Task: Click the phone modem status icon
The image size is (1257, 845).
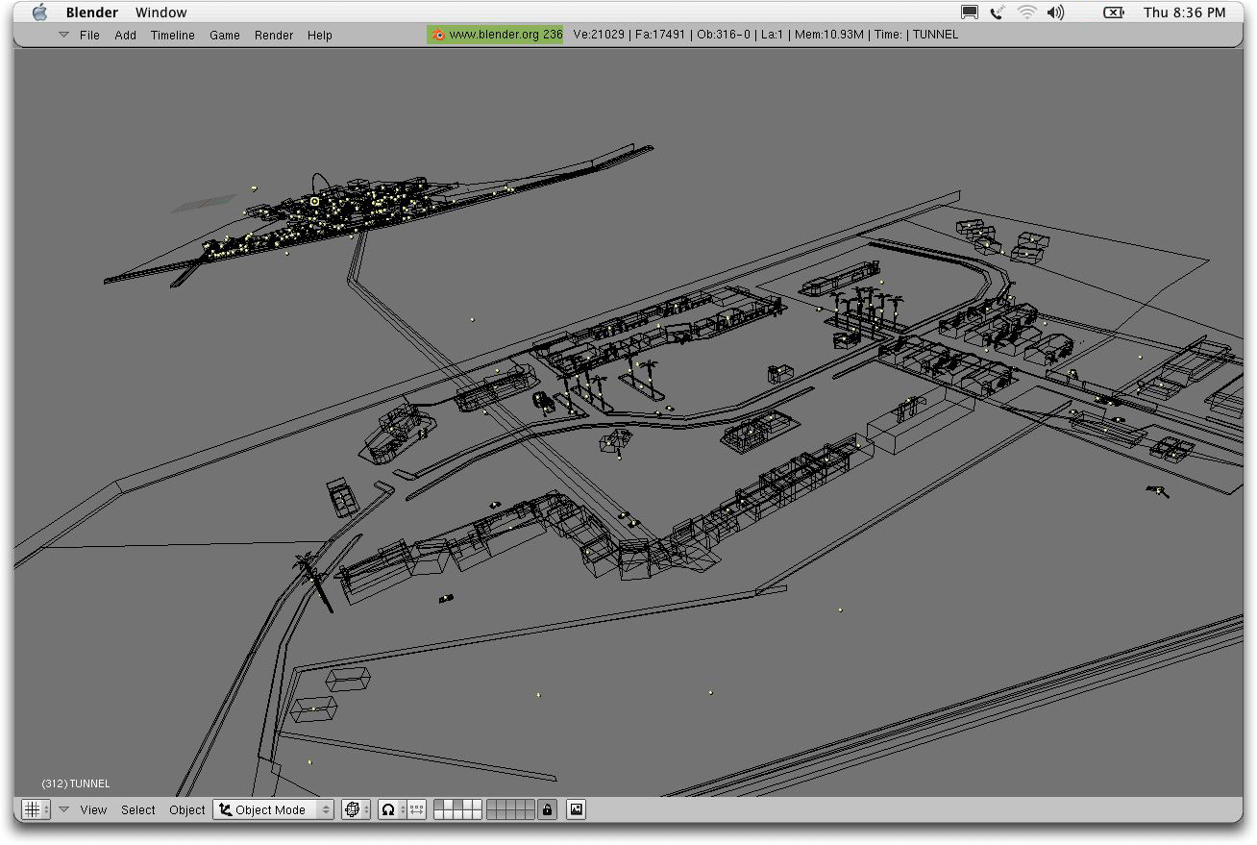Action: (998, 12)
